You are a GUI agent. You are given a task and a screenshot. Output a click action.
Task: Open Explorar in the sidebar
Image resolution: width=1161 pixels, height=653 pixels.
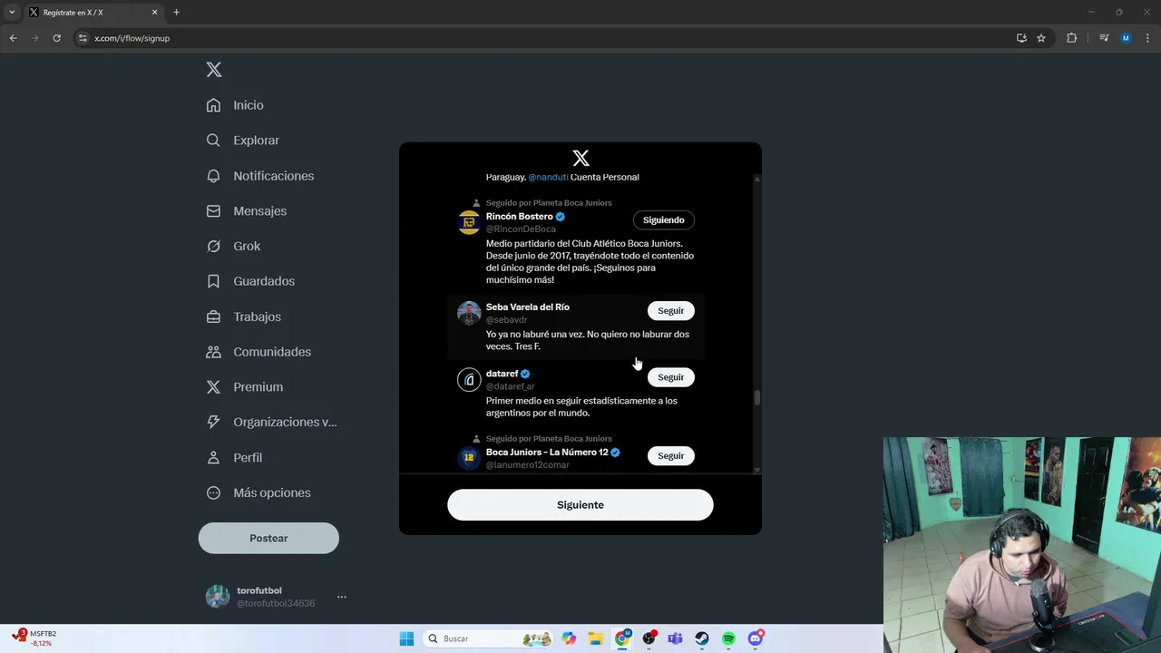click(x=242, y=141)
